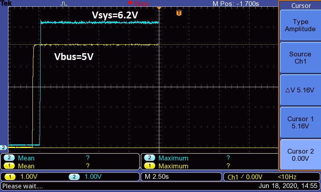Click the channel 1 Maximum measurement badge

(x=149, y=166)
